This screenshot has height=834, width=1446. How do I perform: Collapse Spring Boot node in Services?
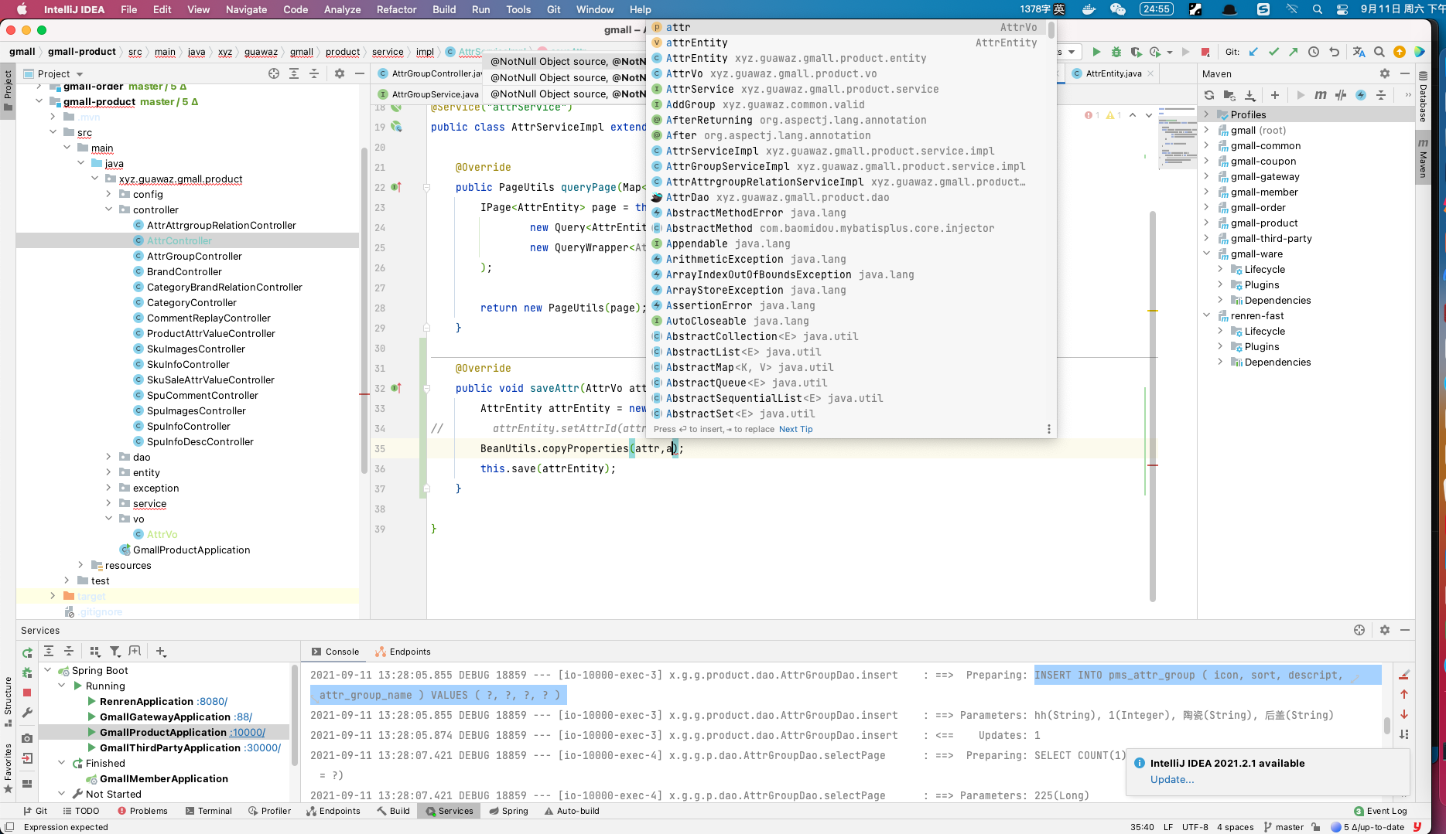[48, 670]
